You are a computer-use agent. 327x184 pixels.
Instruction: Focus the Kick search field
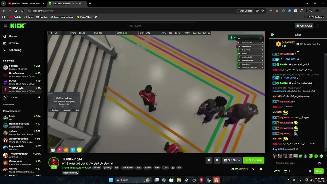point(163,26)
